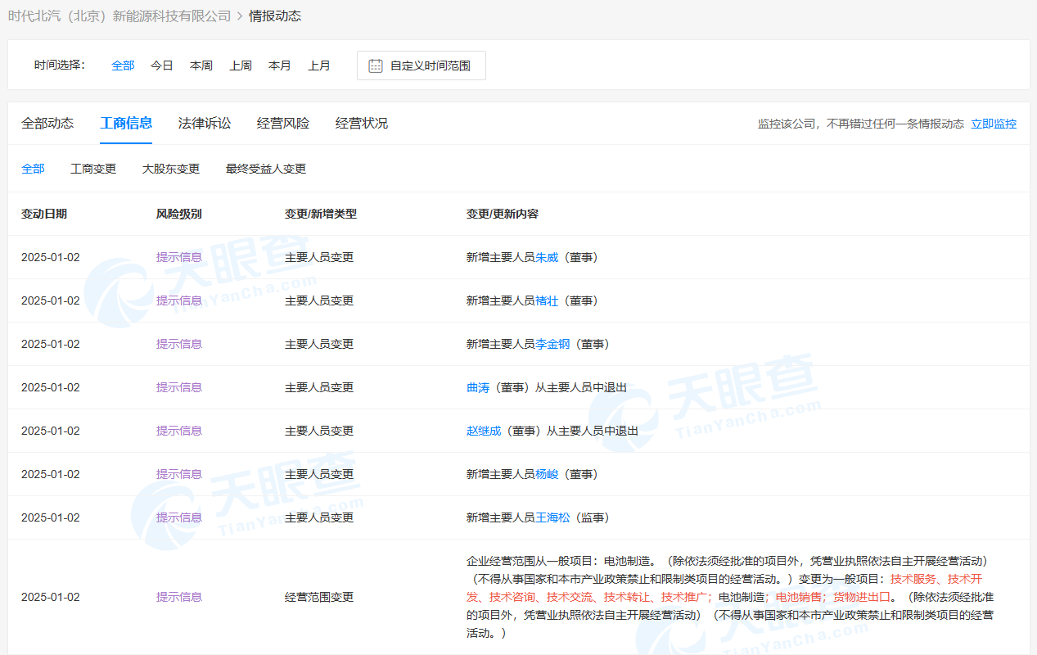1037x655 pixels.
Task: Filter by 上周
Action: point(241,65)
